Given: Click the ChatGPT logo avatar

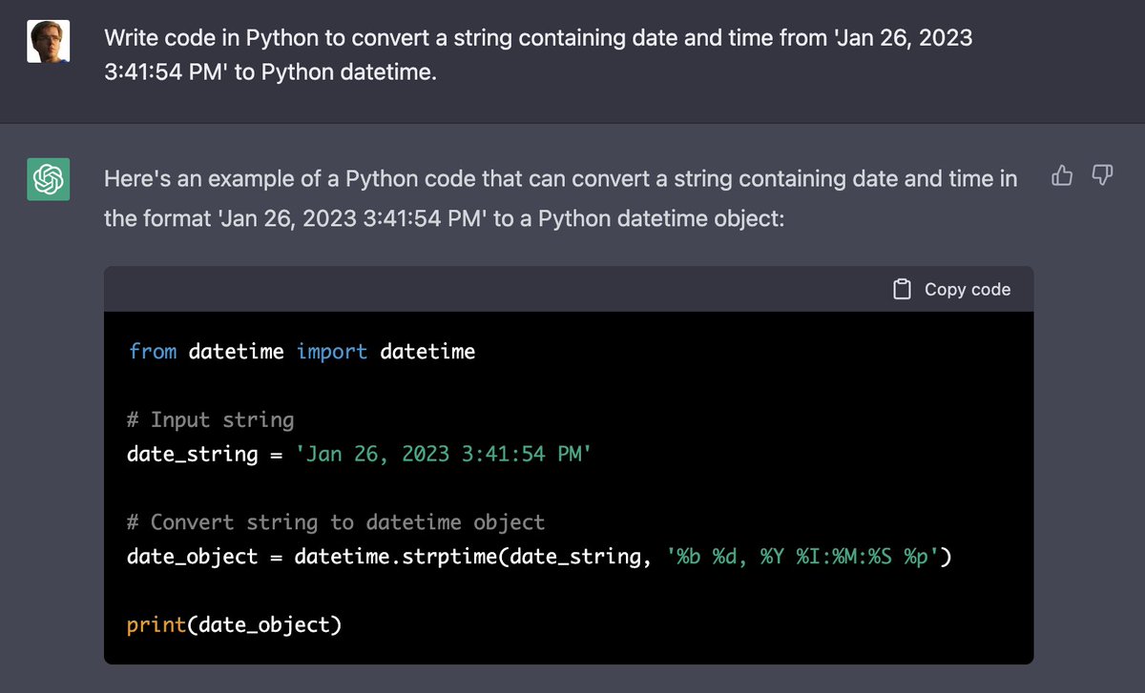Looking at the screenshot, I should pyautogui.click(x=48, y=179).
